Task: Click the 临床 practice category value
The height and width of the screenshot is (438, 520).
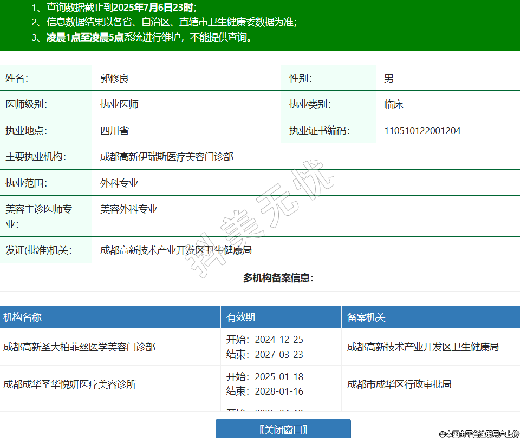Action: (393, 104)
